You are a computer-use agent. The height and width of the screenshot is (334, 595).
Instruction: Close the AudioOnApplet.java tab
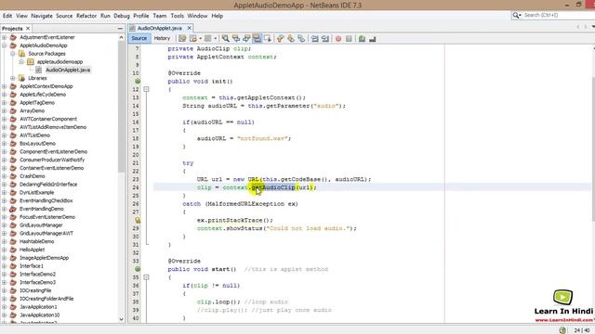tap(189, 28)
